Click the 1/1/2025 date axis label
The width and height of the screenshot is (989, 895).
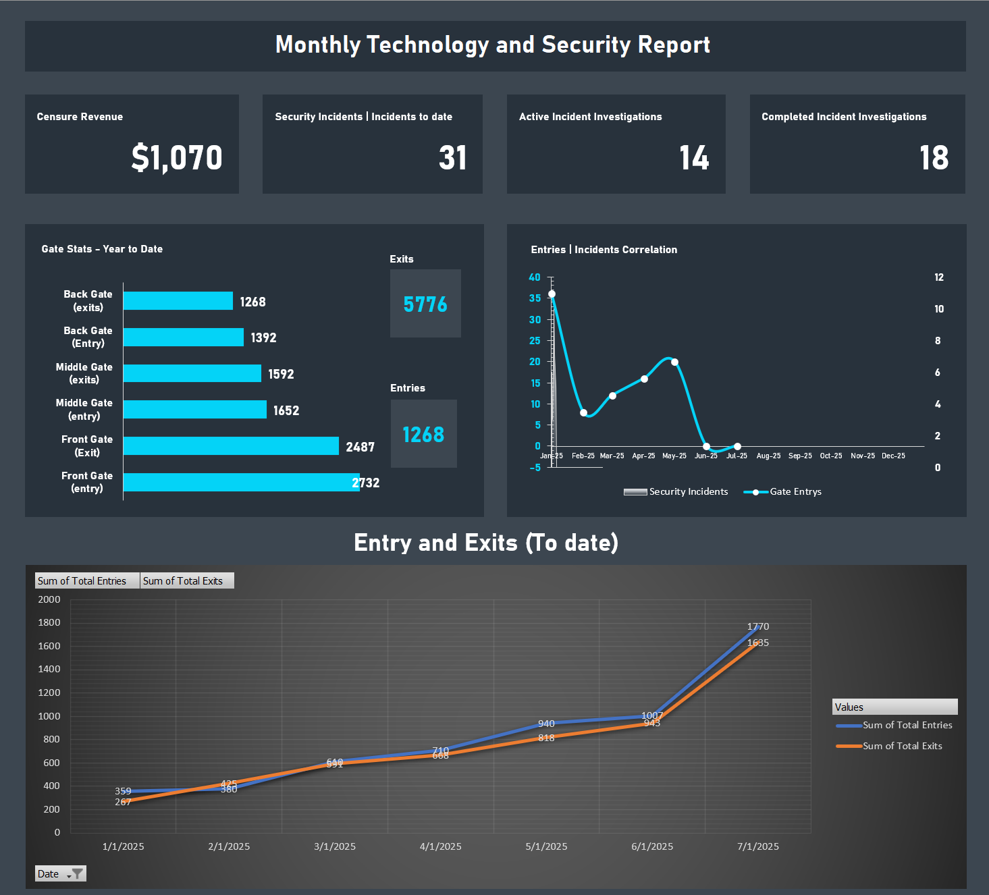pyautogui.click(x=123, y=846)
